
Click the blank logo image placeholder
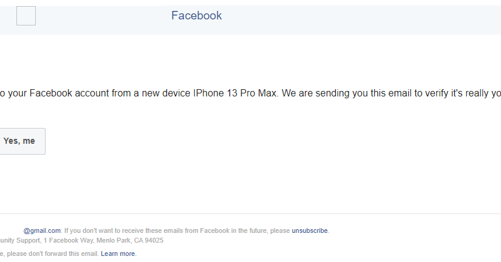tap(26, 16)
